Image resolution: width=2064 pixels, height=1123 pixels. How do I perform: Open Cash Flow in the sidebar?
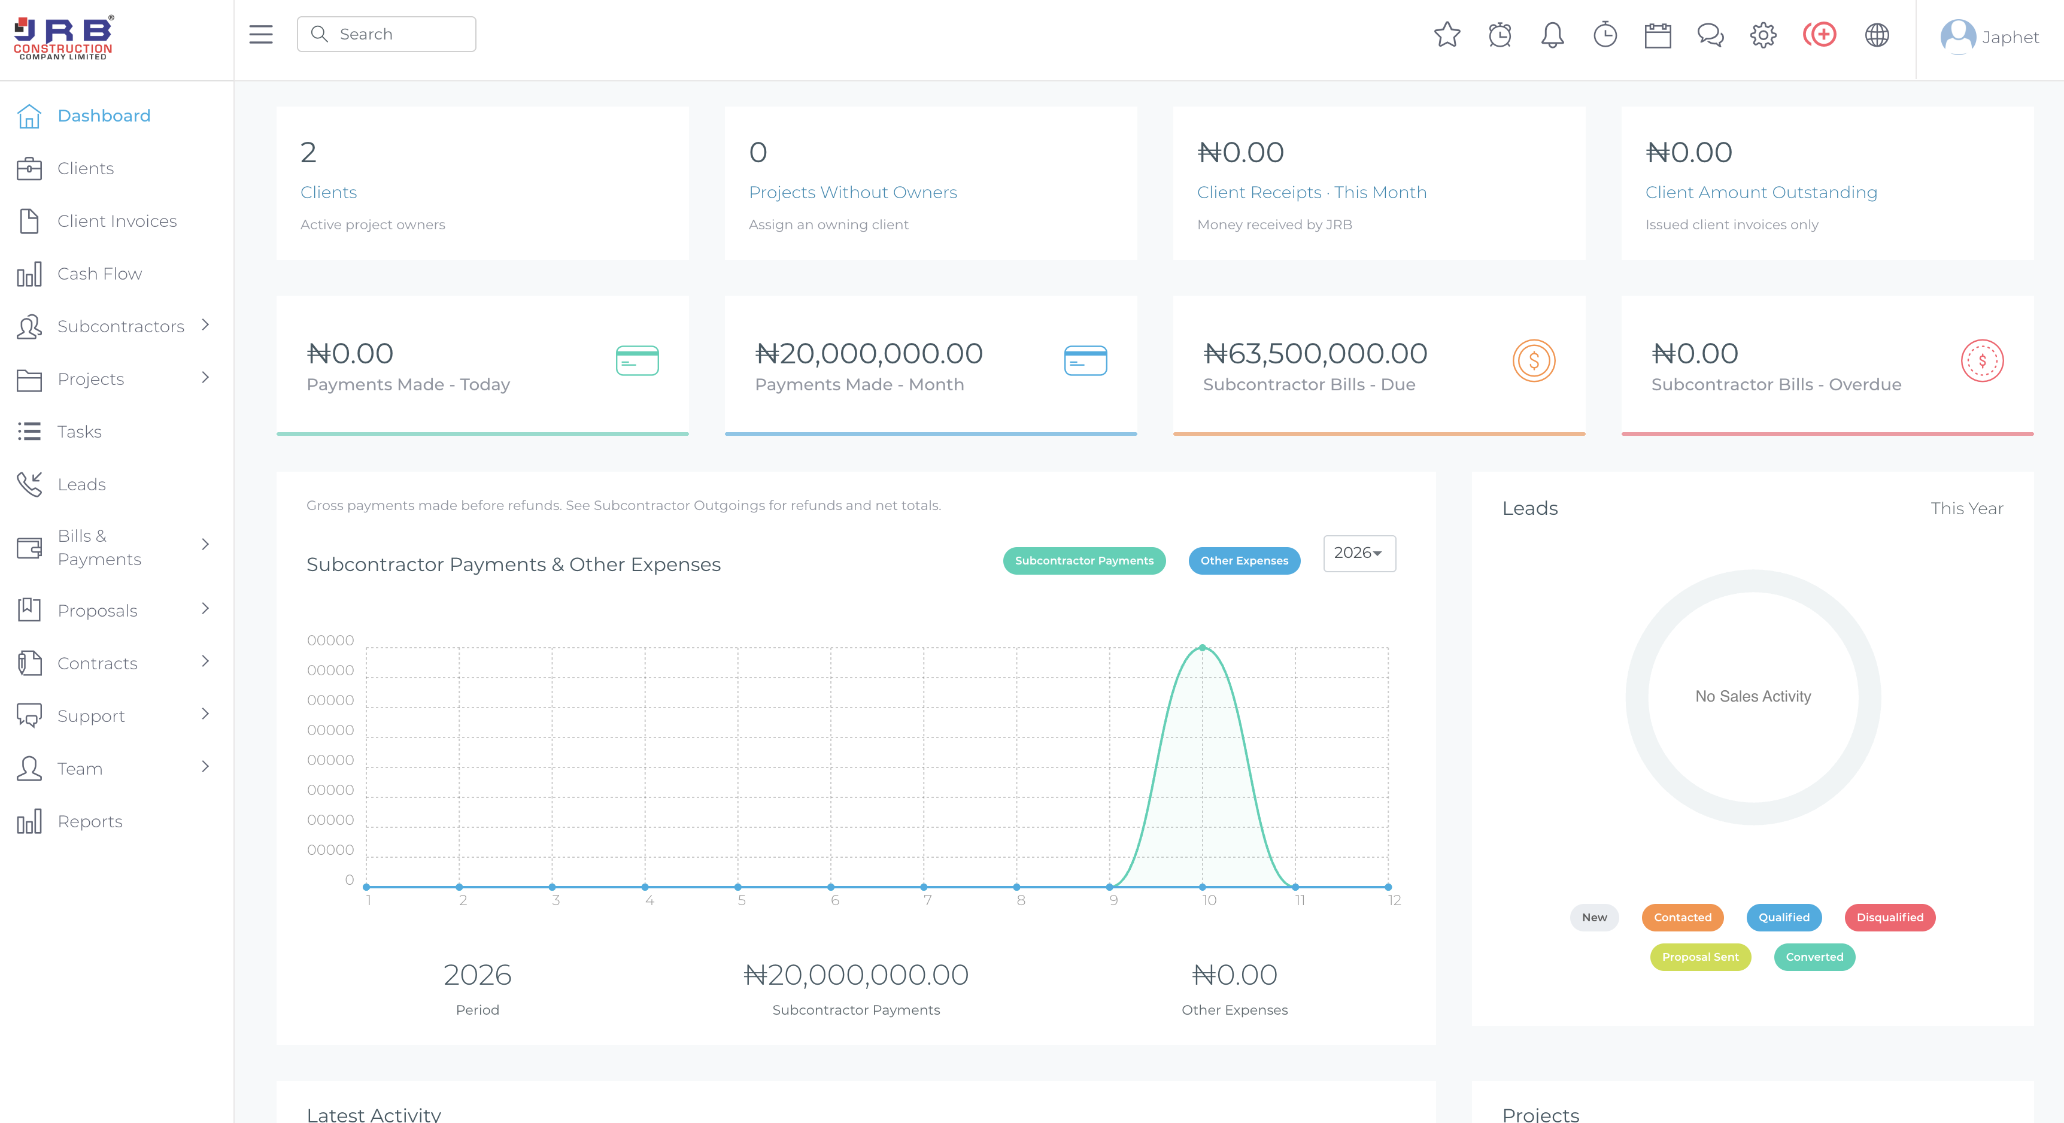[x=99, y=274]
